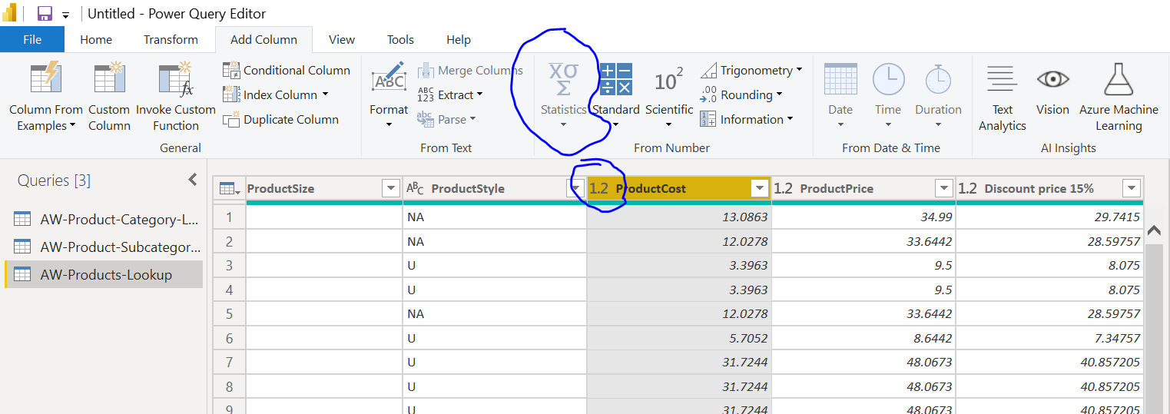Viewport: 1170px width, 414px height.
Task: Click the ProductPrice cell 34.99
Action: coord(863,217)
